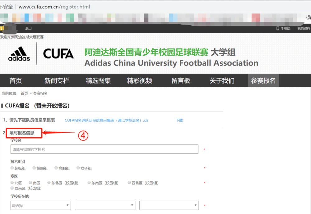The width and height of the screenshot is (311, 214).
Task: Open the second school location dropdown
Action: (105, 205)
